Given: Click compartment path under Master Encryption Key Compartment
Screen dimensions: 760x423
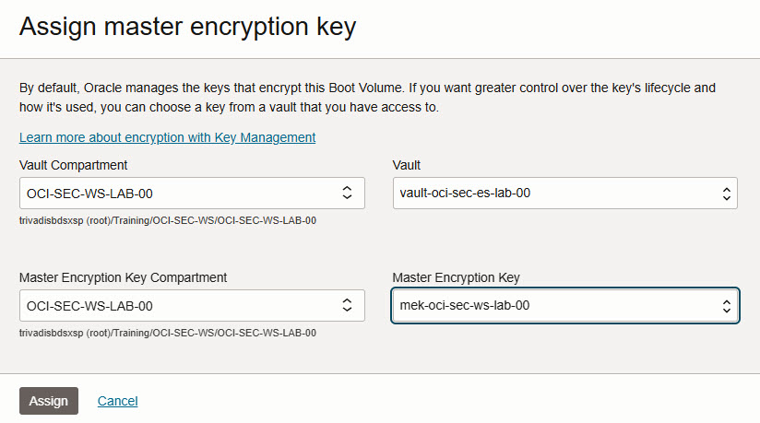Looking at the screenshot, I should tap(168, 333).
